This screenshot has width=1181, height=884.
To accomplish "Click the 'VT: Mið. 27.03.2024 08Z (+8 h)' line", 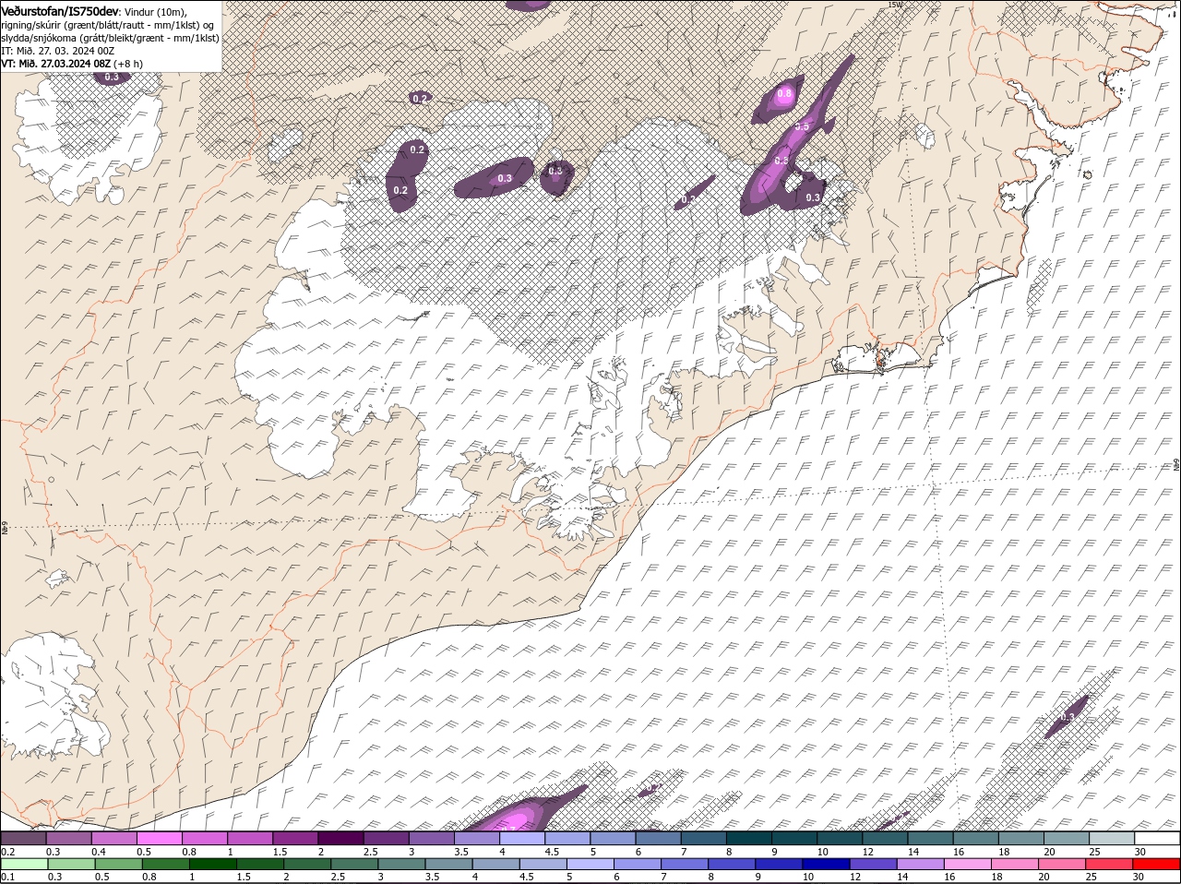I will click(x=72, y=64).
